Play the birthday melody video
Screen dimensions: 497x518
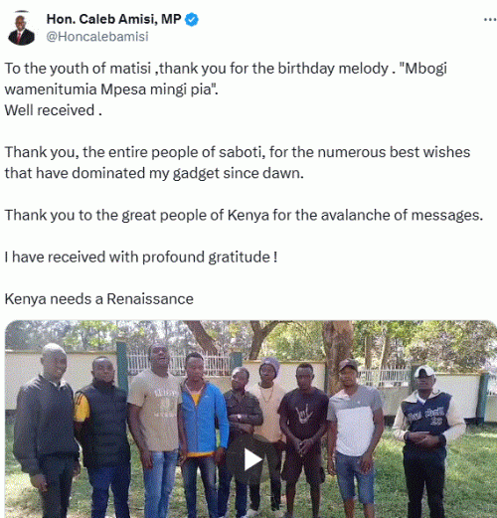tap(252, 460)
